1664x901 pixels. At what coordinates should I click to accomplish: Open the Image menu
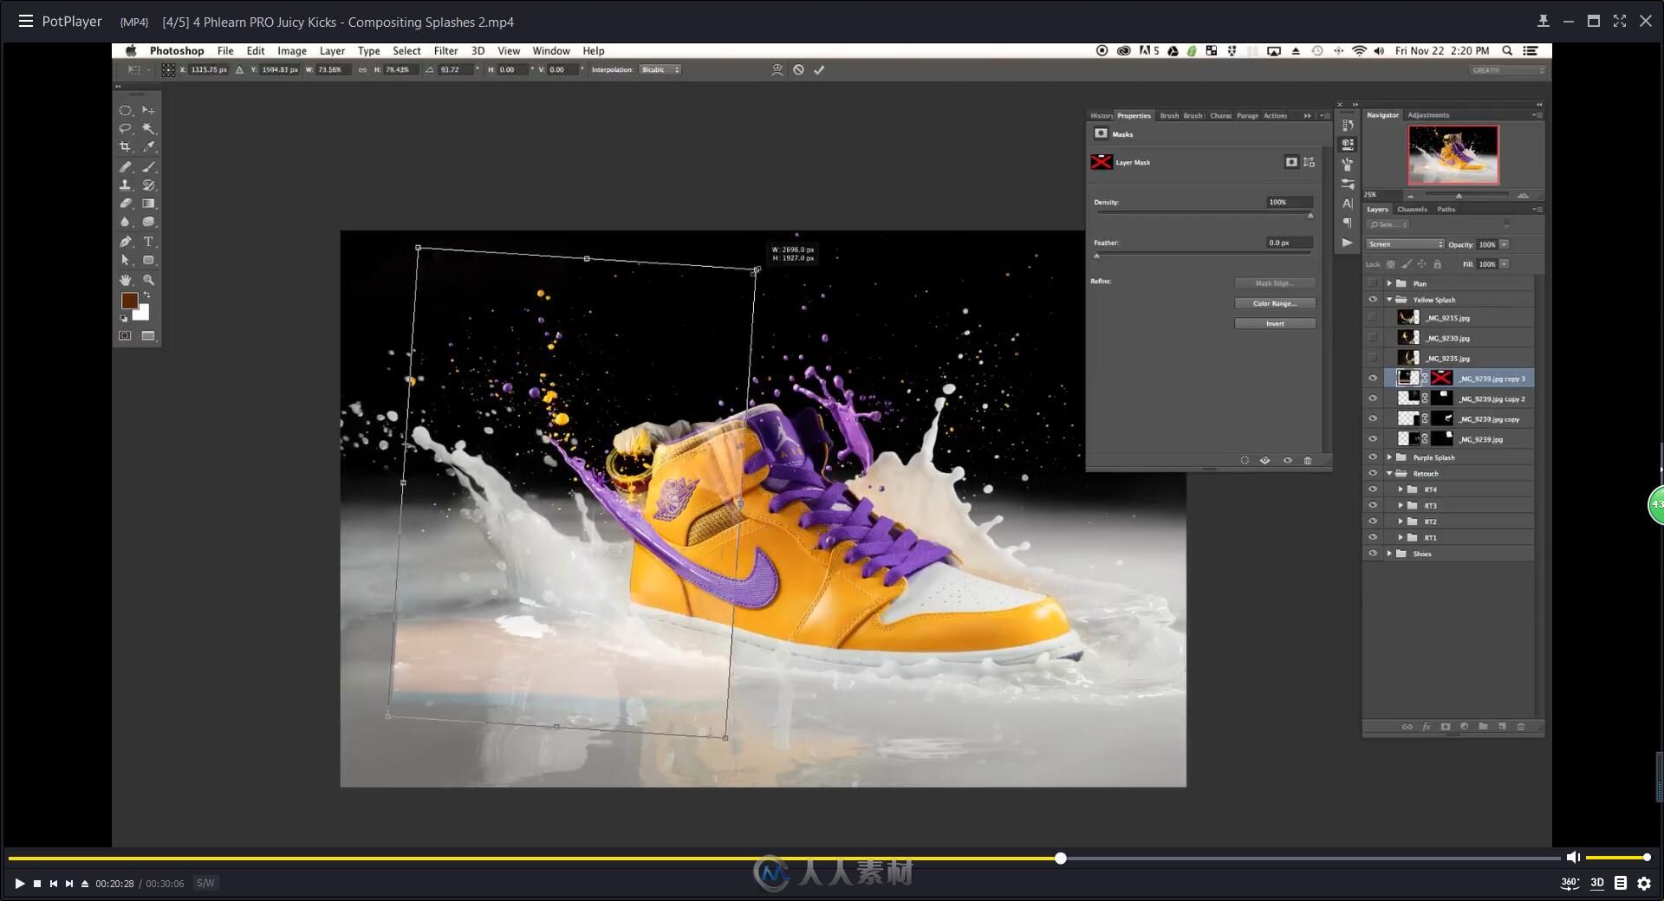(x=292, y=51)
